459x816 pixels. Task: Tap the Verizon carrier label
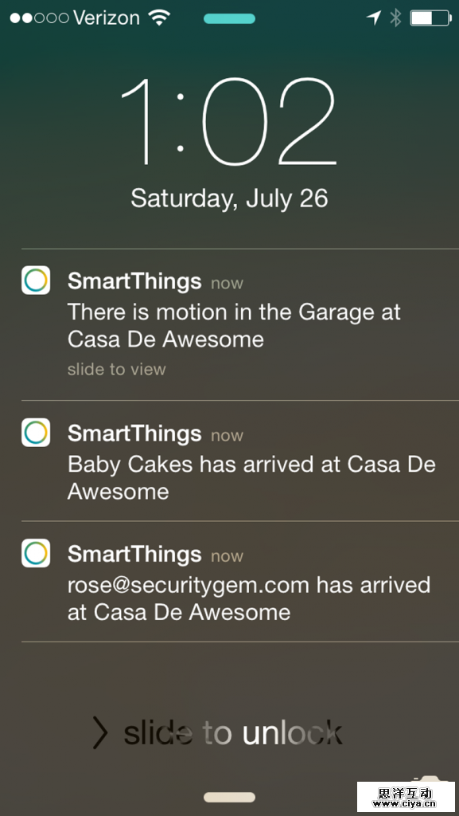click(107, 18)
